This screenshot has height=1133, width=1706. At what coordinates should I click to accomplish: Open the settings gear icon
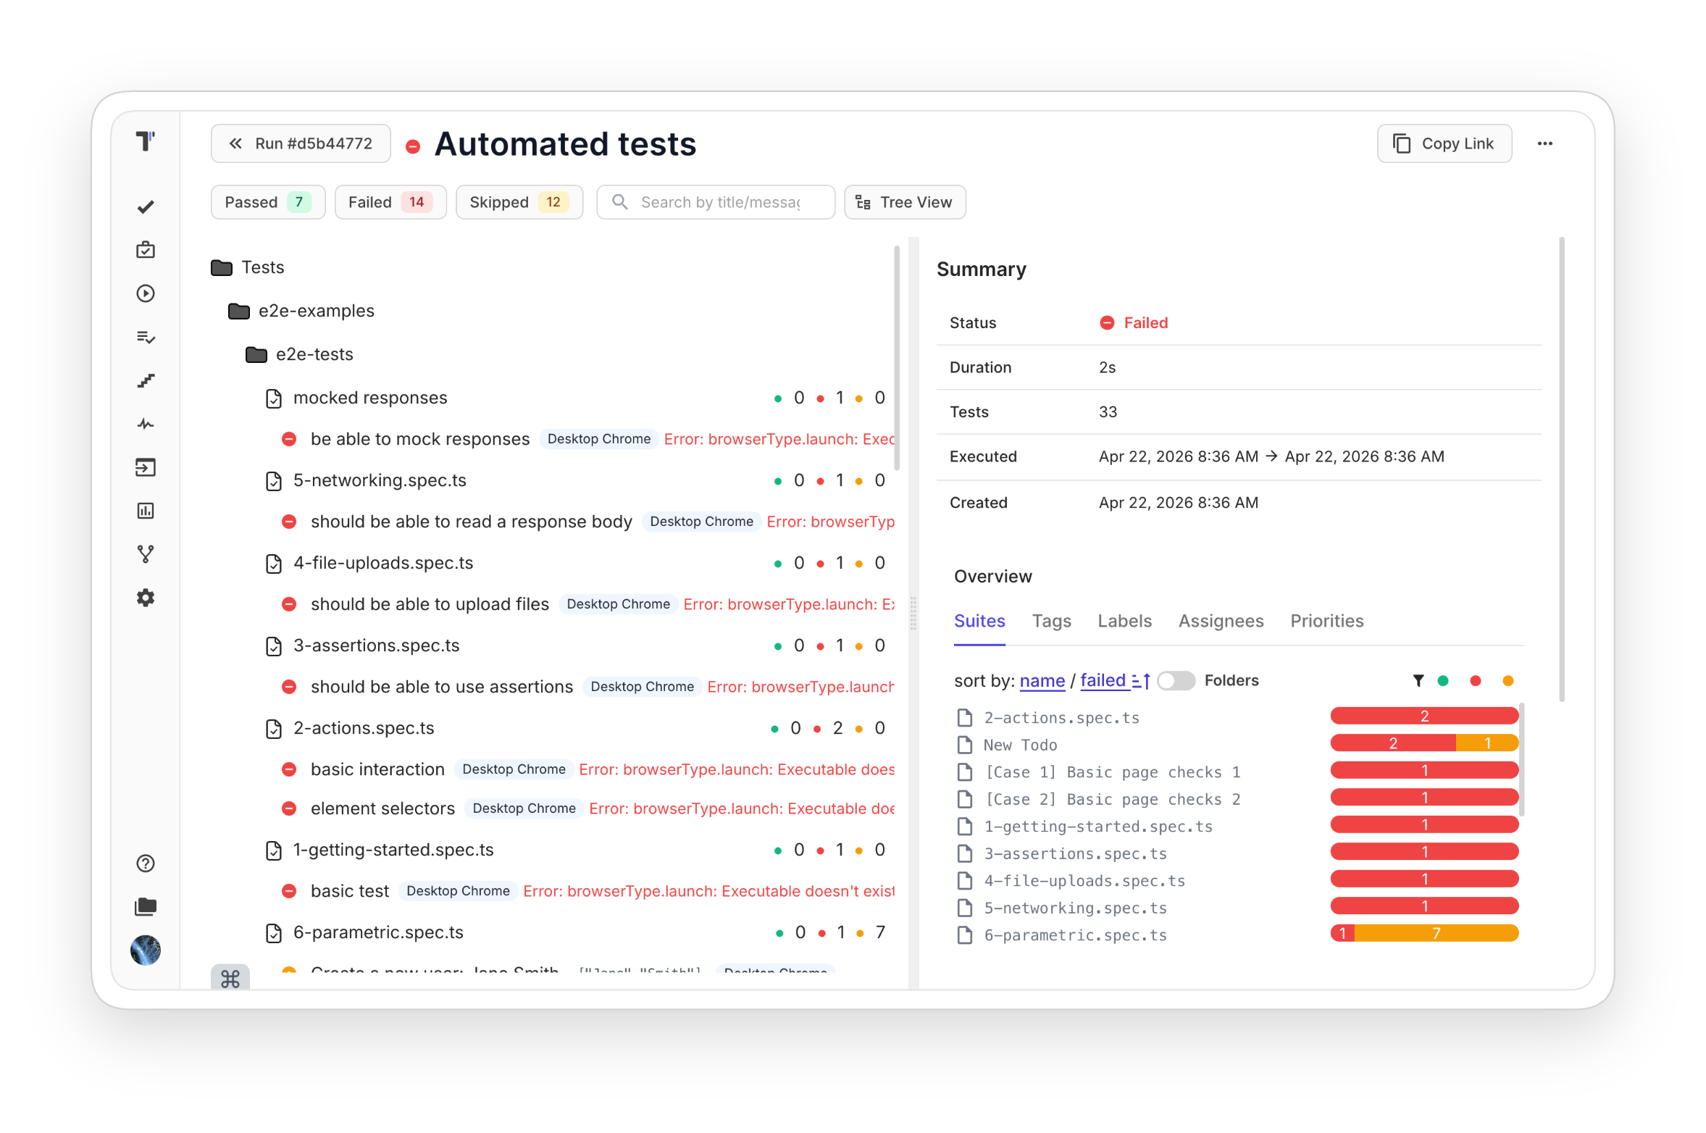tap(146, 598)
